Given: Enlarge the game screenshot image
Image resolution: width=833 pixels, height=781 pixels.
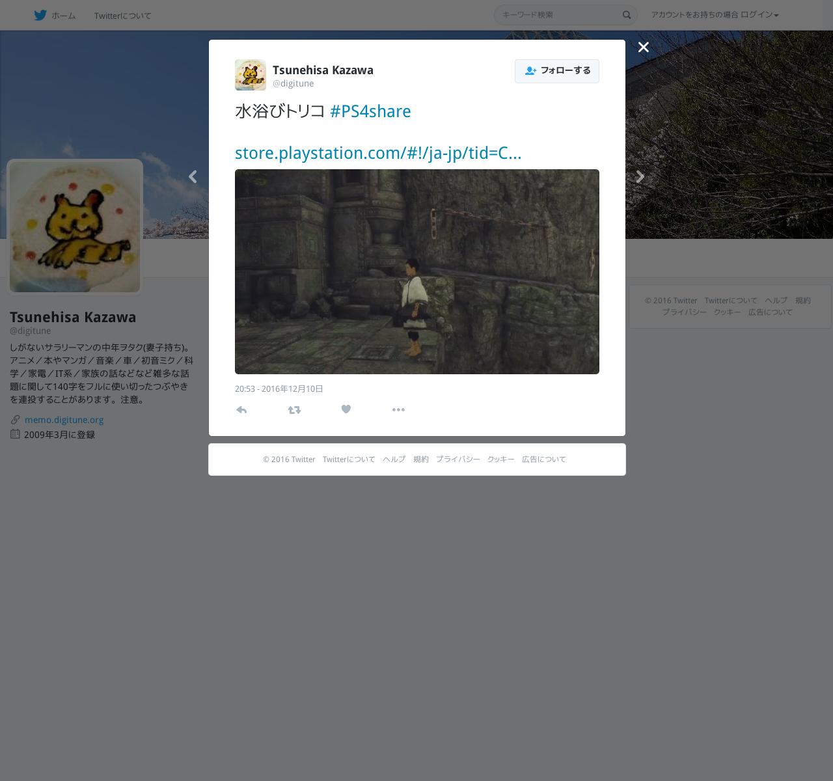Looking at the screenshot, I should tap(417, 271).
